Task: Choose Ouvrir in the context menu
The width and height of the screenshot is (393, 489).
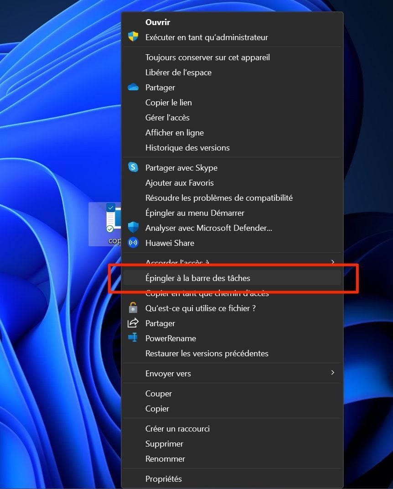Action: coord(232,22)
